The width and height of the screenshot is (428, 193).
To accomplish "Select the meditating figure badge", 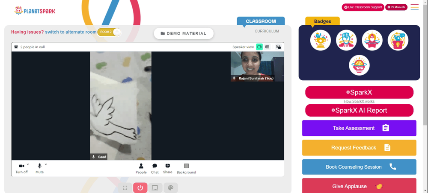I will 372,40.
